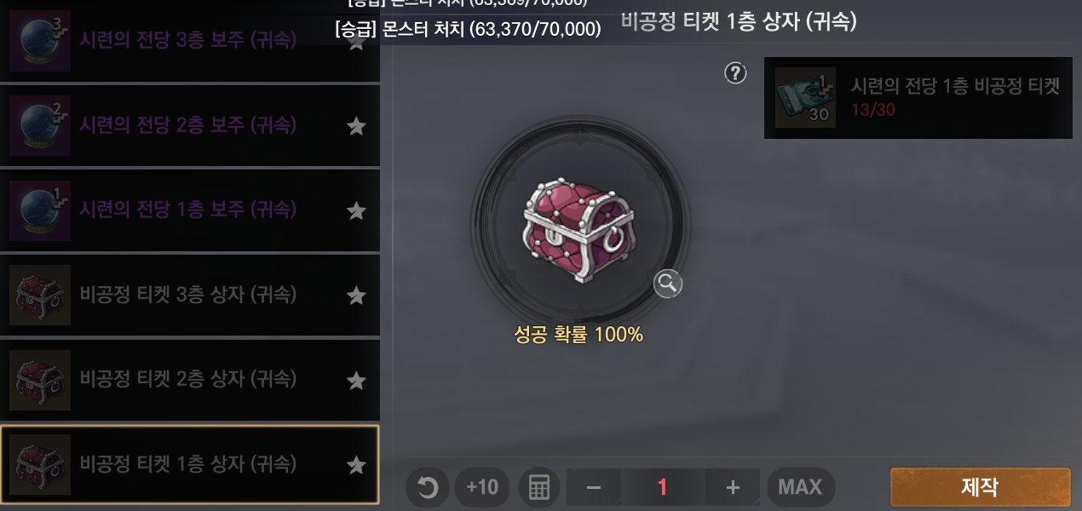This screenshot has width=1082, height=511.
Task: Click the craft quantity number field
Action: point(663,487)
